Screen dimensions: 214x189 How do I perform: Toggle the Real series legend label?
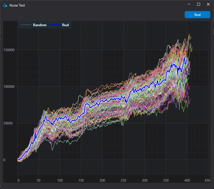65,25
